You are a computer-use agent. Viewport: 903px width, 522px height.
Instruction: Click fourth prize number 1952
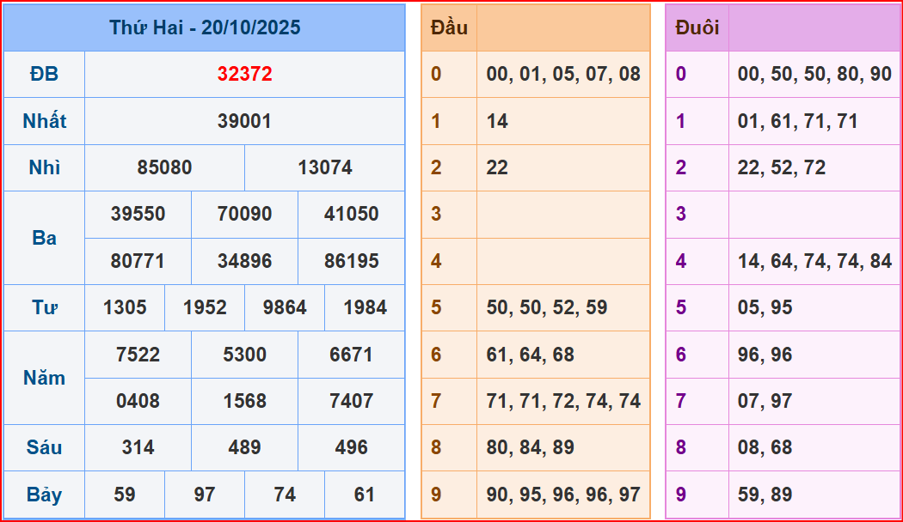point(205,308)
